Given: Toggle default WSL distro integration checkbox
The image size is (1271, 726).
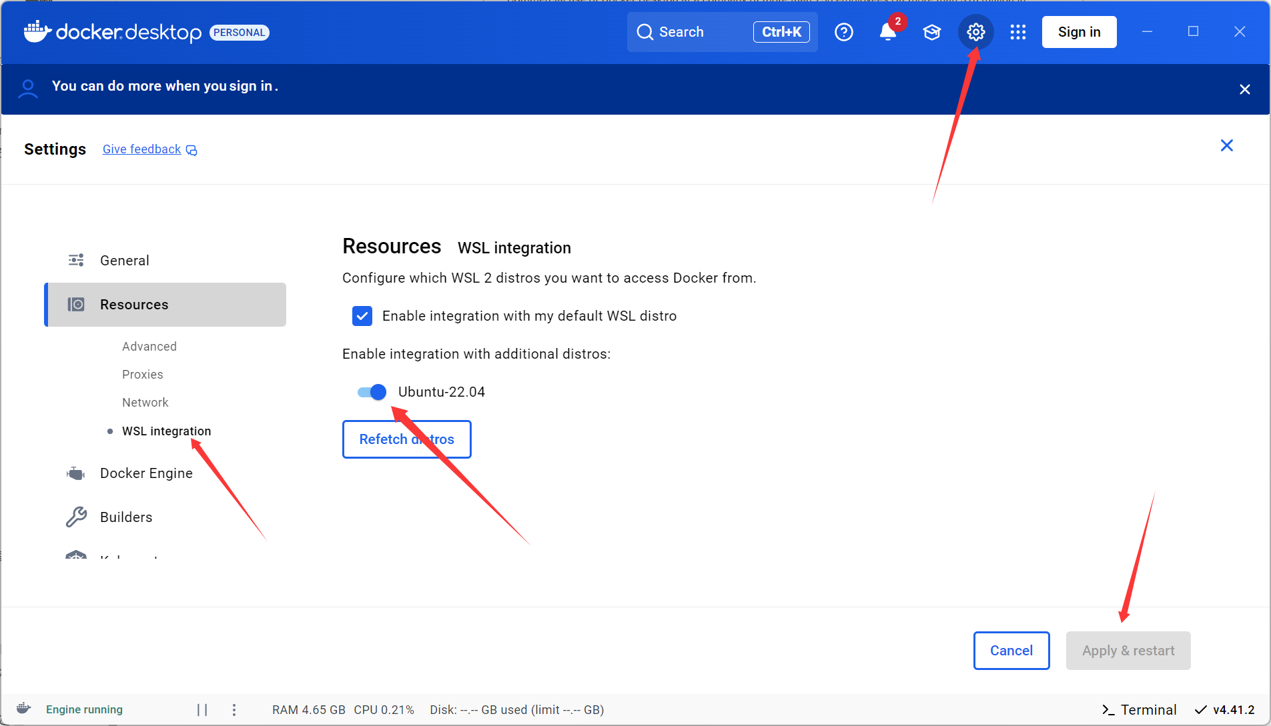Looking at the screenshot, I should click(362, 316).
